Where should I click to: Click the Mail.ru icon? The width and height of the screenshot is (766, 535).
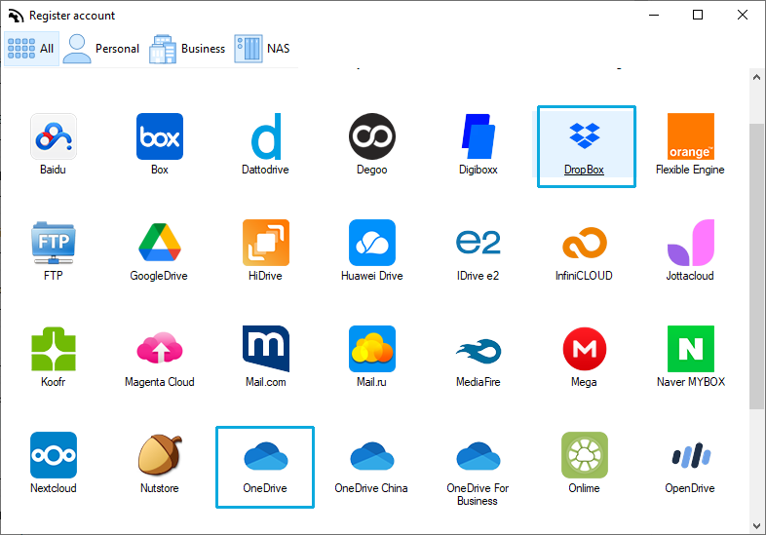(x=372, y=349)
